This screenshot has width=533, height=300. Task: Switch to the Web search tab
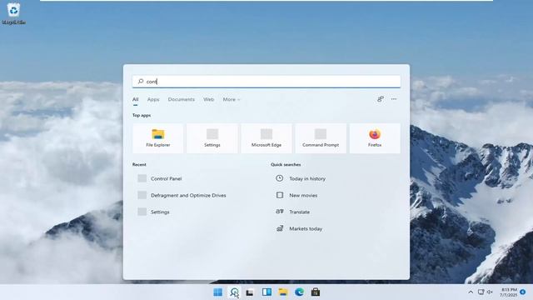209,99
